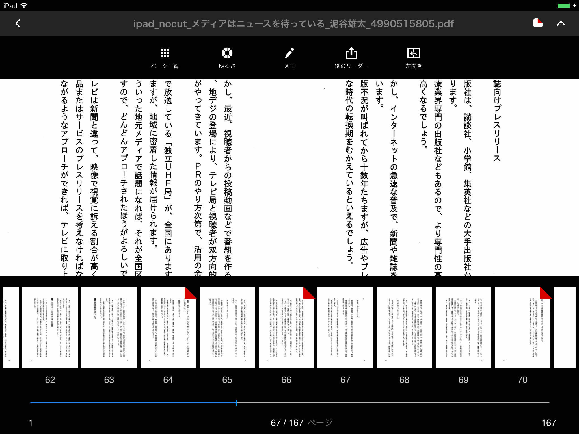Tap the battery indicator in status bar
Screen dimensions: 579x434
click(564, 6)
